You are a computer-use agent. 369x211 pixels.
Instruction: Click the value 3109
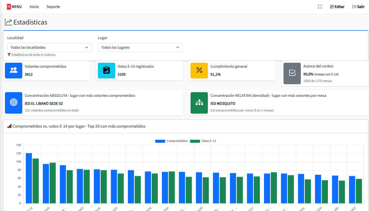tap(122, 74)
